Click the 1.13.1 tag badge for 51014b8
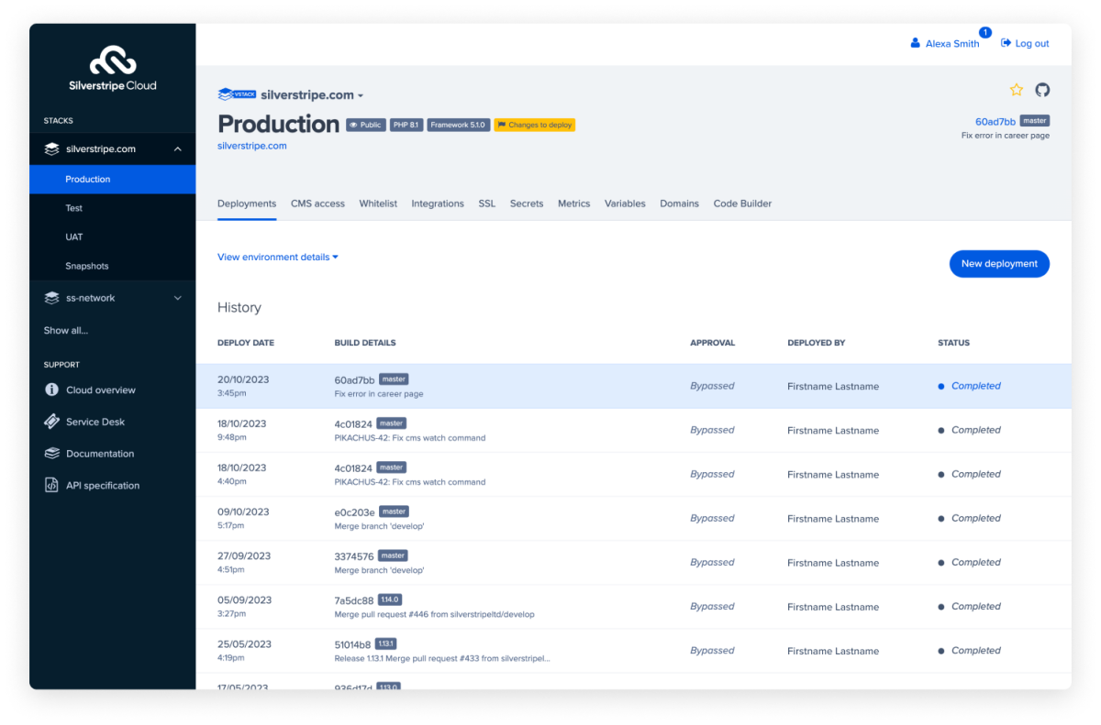This screenshot has width=1101, height=725. [385, 643]
